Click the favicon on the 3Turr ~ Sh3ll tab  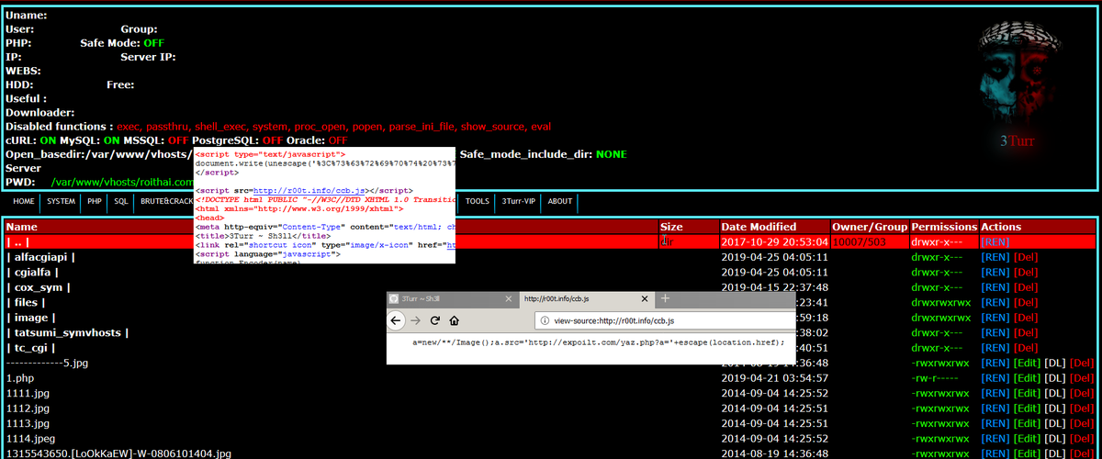396,298
